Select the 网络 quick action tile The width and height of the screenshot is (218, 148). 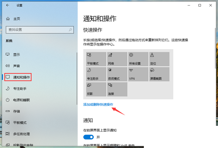coord(117,59)
